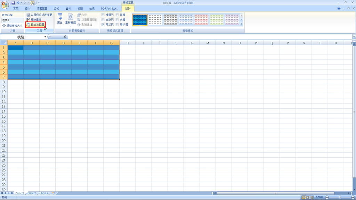Screen dimensions: 356x200
Task: Click the Select All corner button
Action: pyautogui.click(x=4, y=43)
